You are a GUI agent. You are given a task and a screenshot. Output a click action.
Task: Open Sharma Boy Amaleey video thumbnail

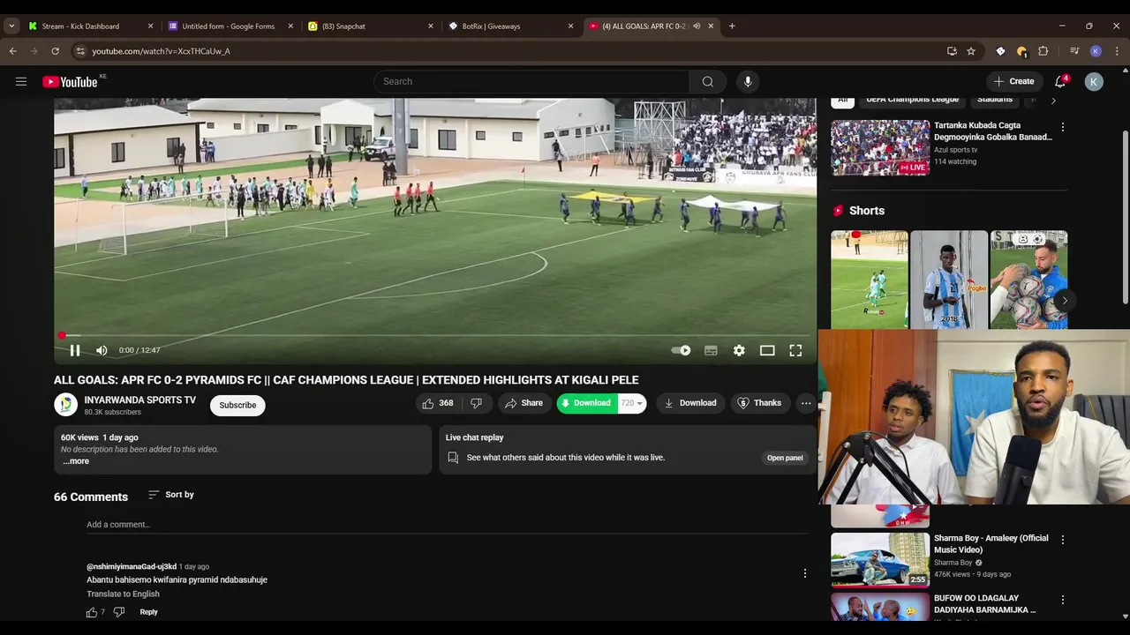[x=880, y=560]
